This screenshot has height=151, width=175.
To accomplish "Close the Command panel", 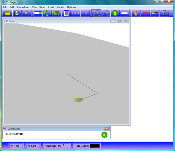I will (107, 129).
